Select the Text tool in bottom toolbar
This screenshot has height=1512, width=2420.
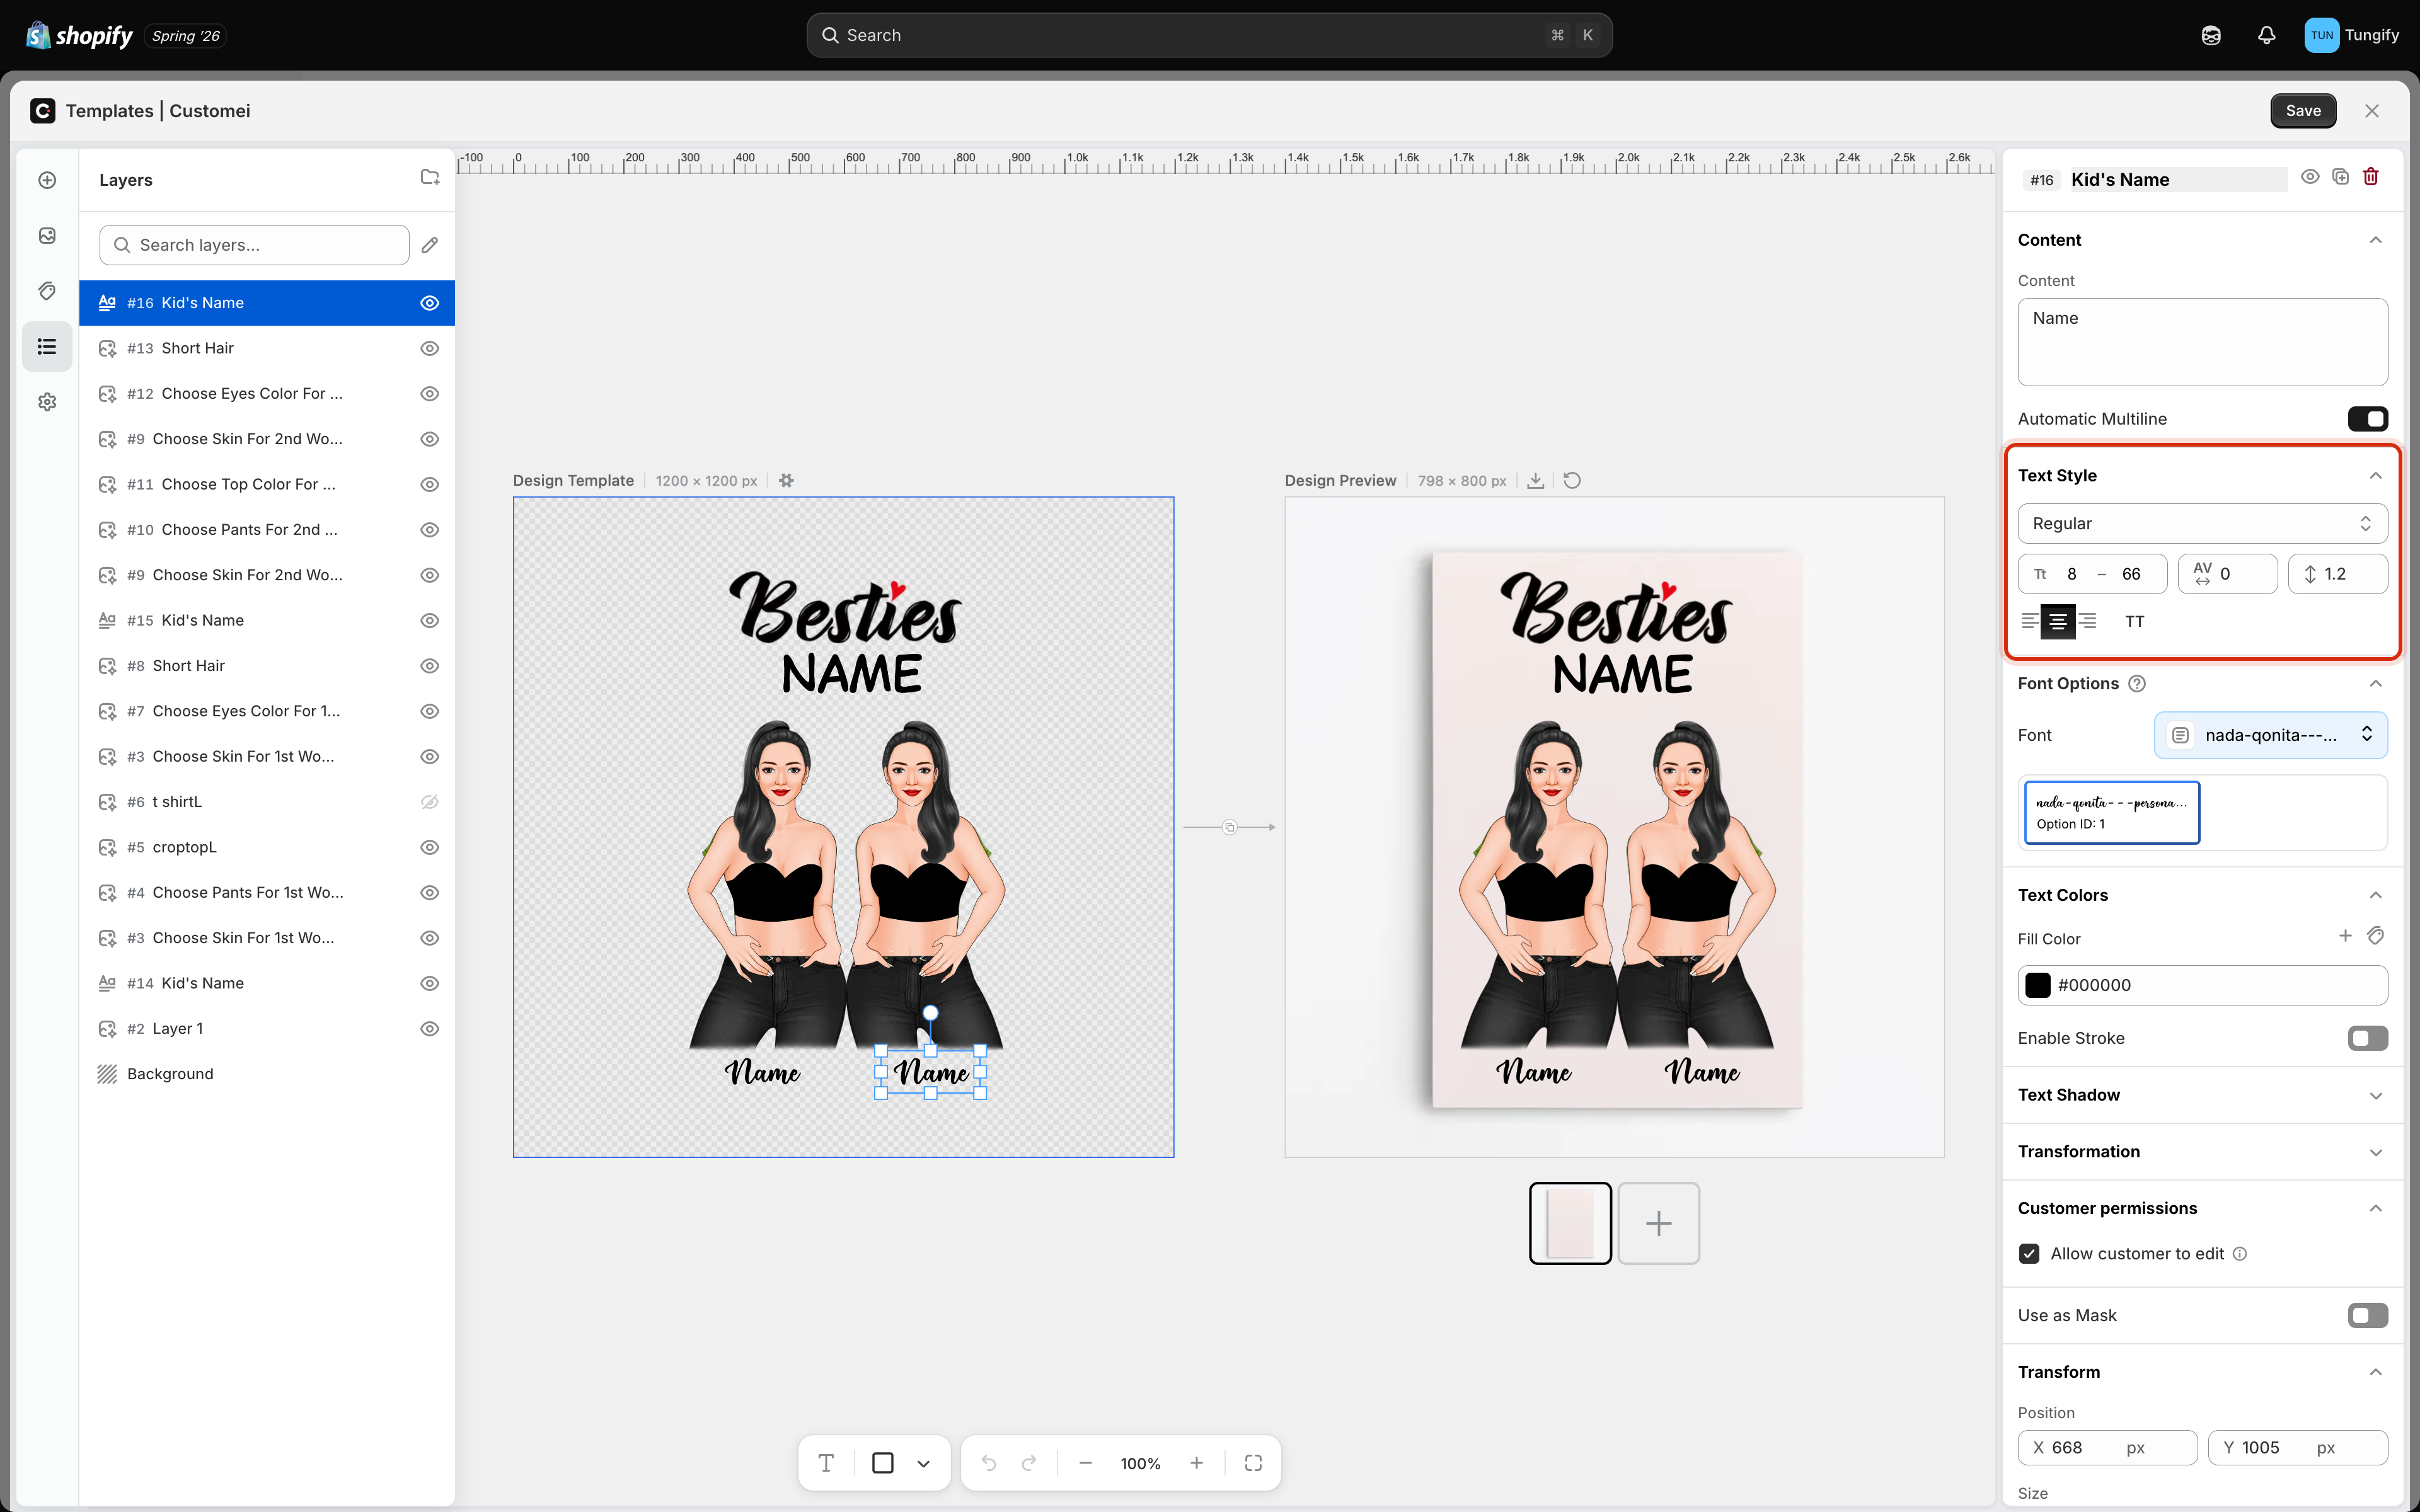click(826, 1463)
